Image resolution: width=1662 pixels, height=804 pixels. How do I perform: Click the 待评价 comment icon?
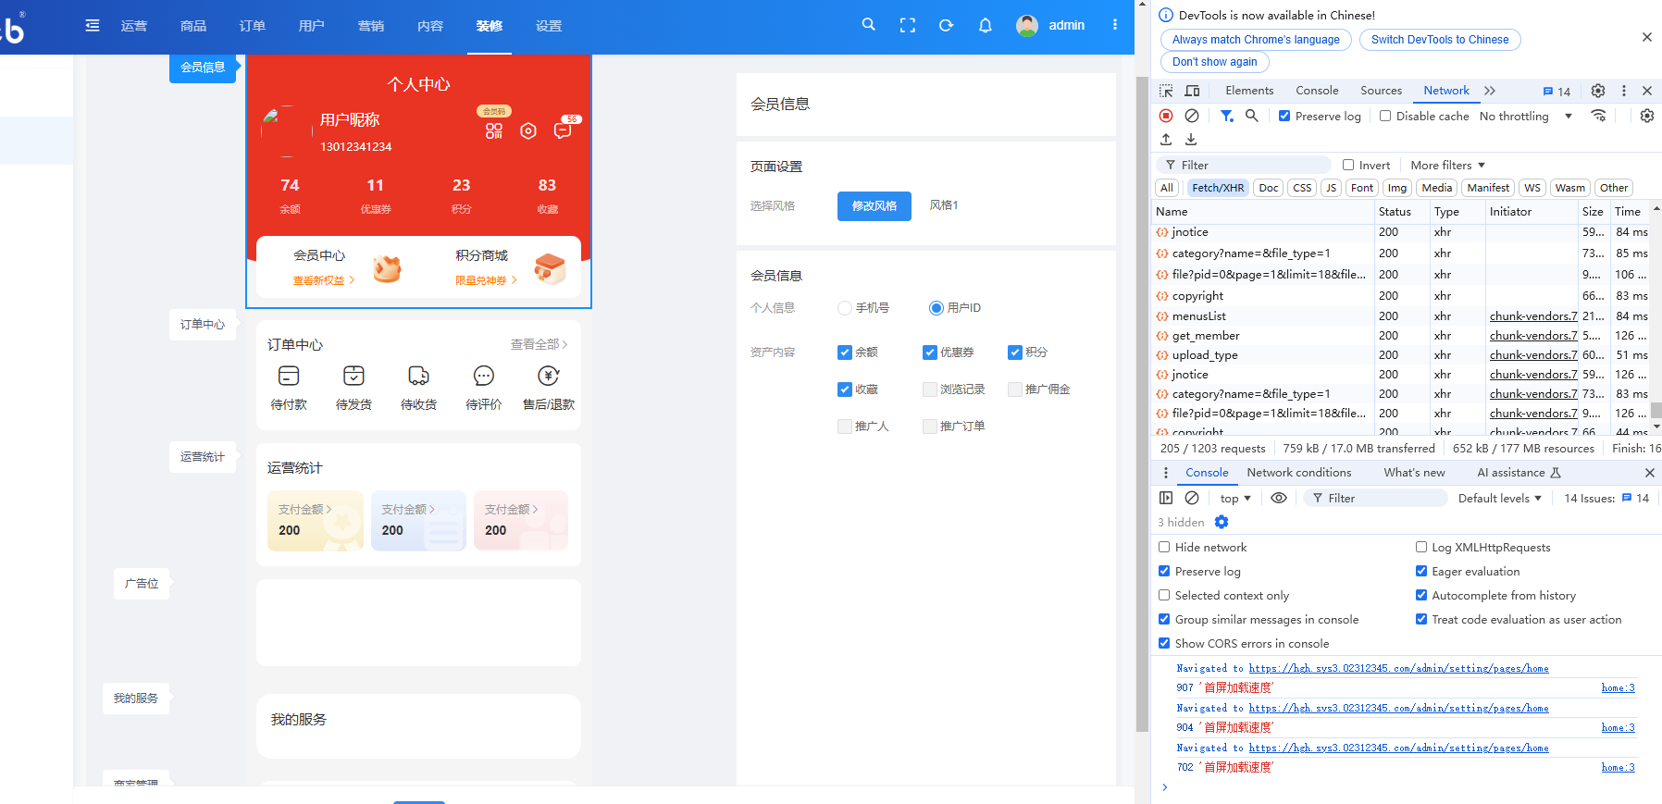click(x=483, y=376)
